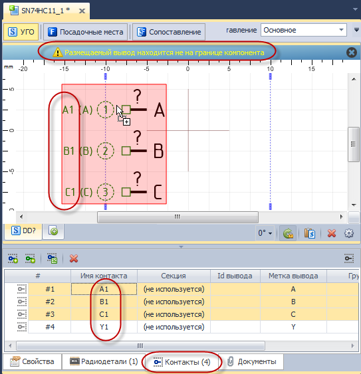Click the red delete contact icon
The width and height of the screenshot is (361, 374).
click(74, 258)
